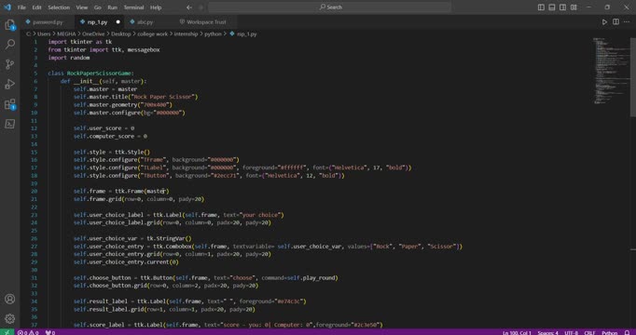Open the Run and Debug view
636x335 pixels.
coord(9,84)
